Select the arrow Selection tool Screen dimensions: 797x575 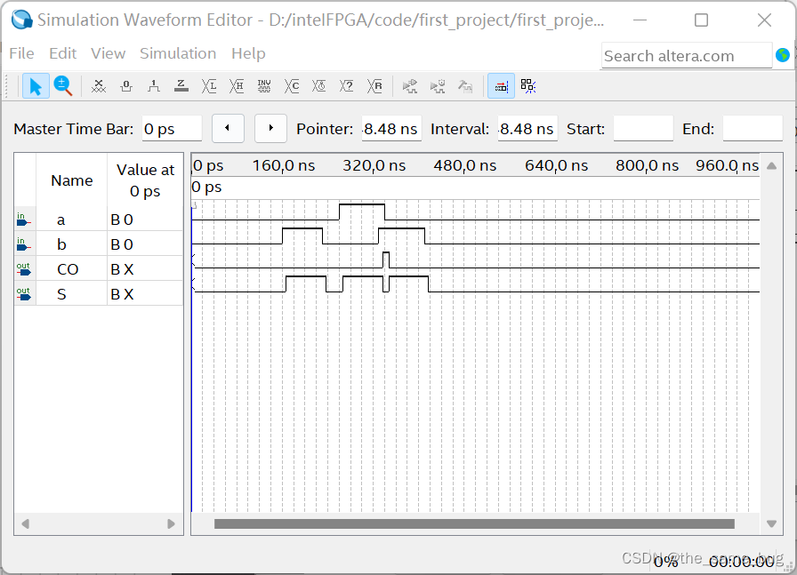(x=35, y=86)
